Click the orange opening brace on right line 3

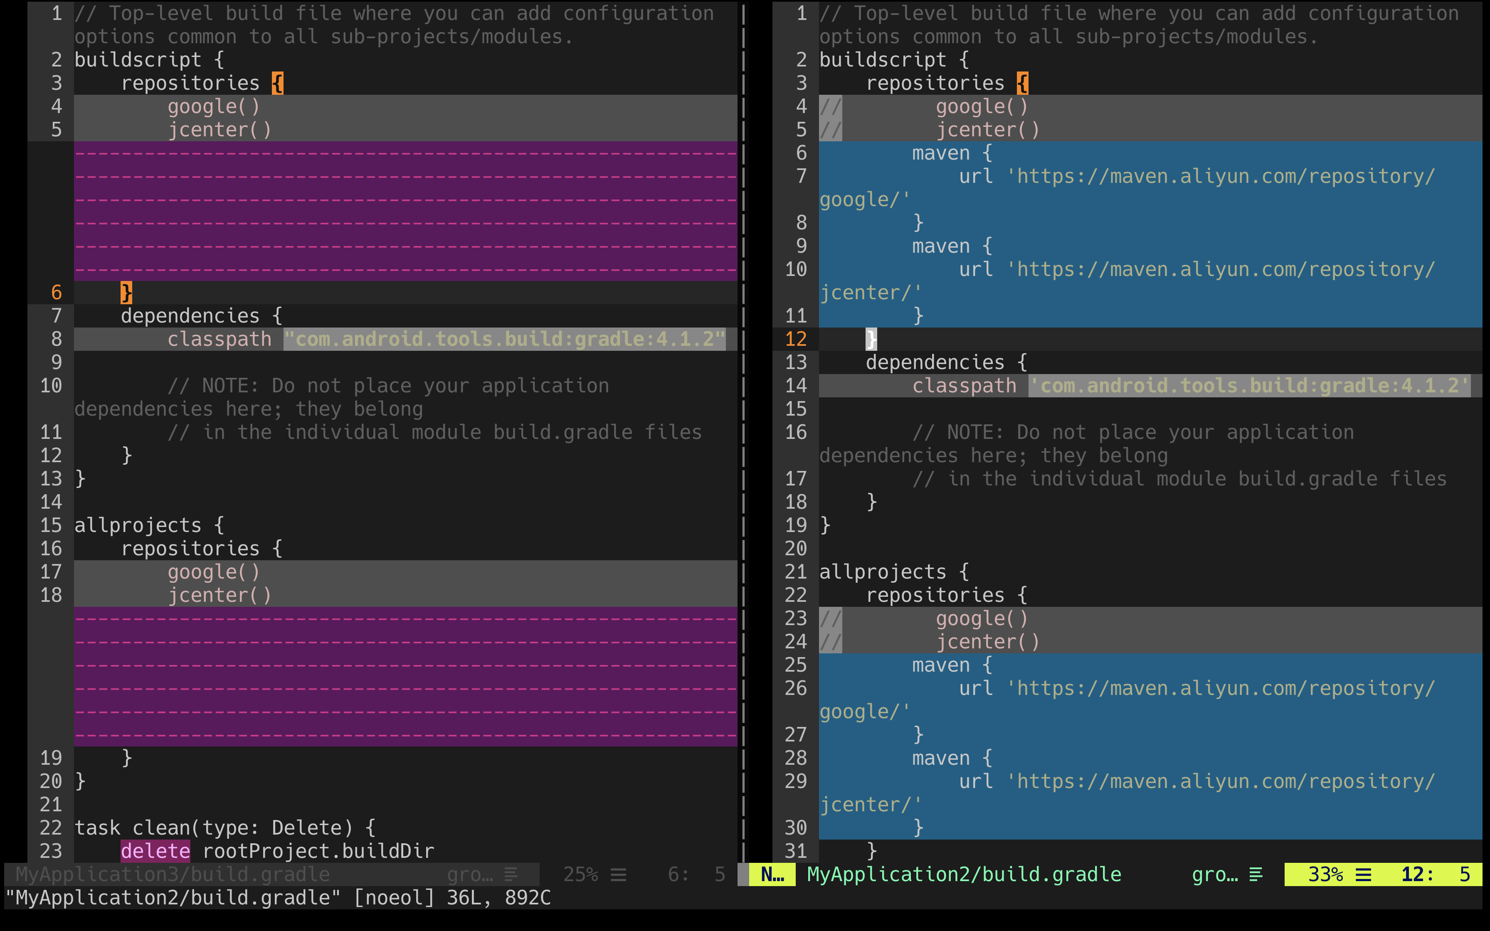1023,83
